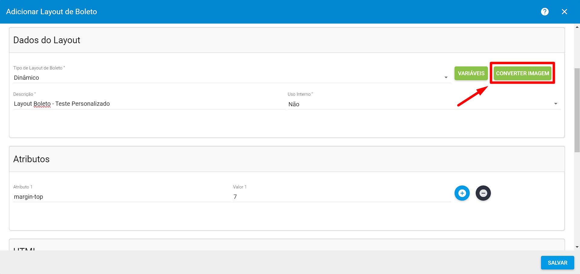This screenshot has height=274, width=580.
Task: Edit the Descrição input field
Action: tap(149, 104)
